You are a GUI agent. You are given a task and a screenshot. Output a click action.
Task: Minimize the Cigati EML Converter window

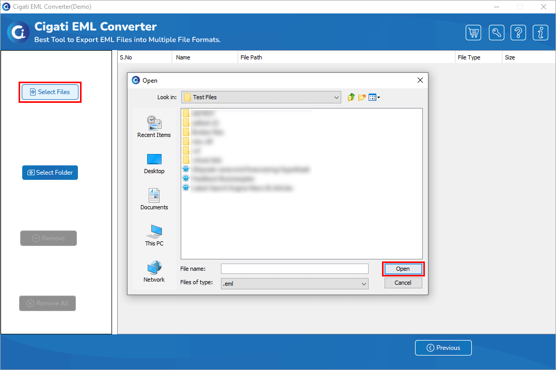point(497,7)
